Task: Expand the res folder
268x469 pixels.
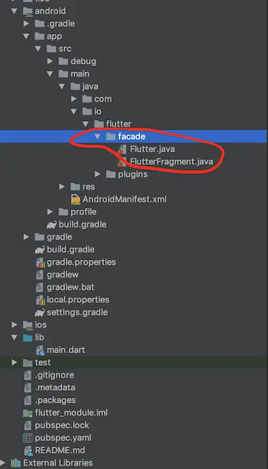Action: [62, 187]
